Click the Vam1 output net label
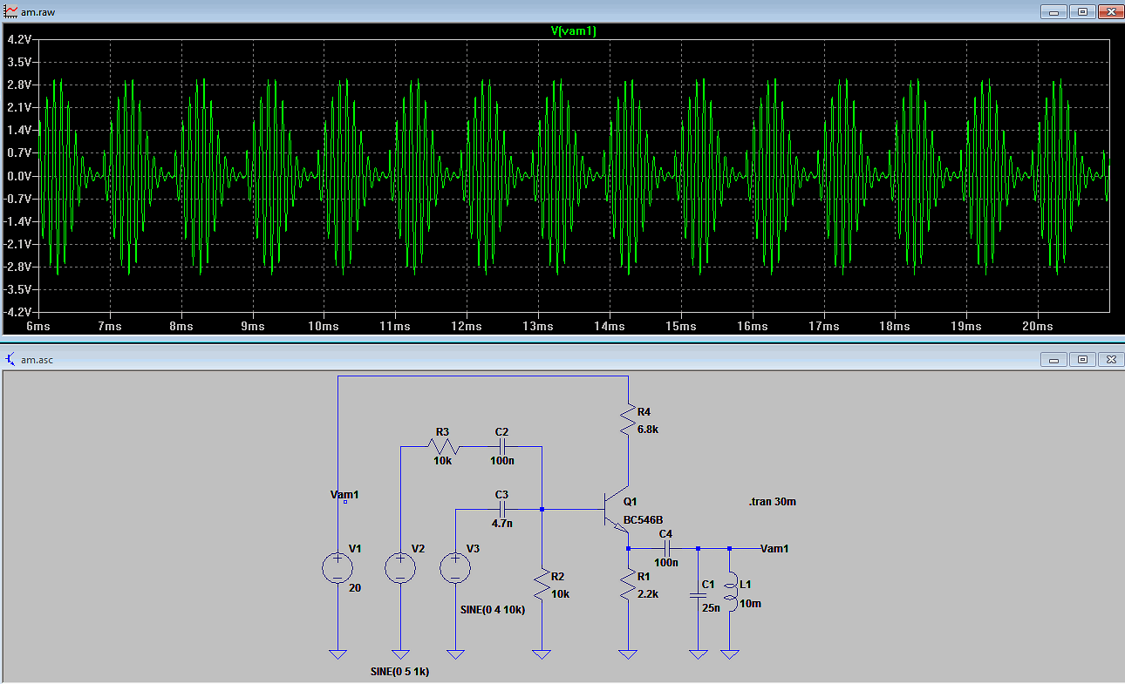The image size is (1125, 684). click(774, 548)
